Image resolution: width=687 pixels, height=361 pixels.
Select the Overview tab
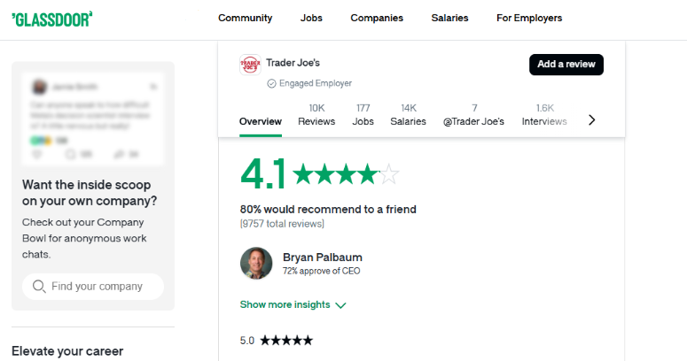(261, 121)
